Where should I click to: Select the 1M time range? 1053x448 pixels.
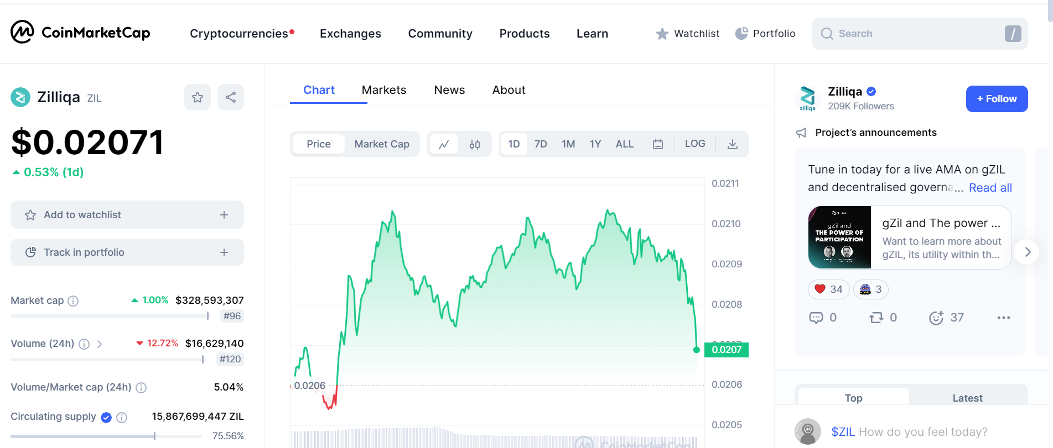(x=568, y=144)
